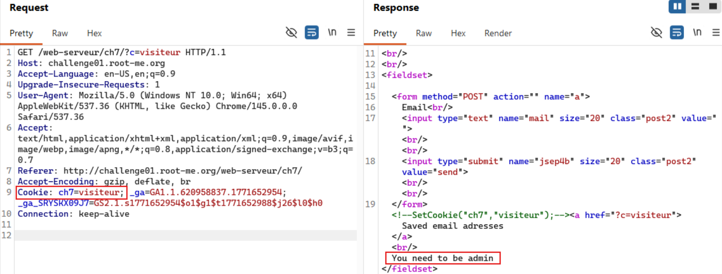Select Pretty tab in Request panel
The width and height of the screenshot is (722, 274).
[x=21, y=33]
